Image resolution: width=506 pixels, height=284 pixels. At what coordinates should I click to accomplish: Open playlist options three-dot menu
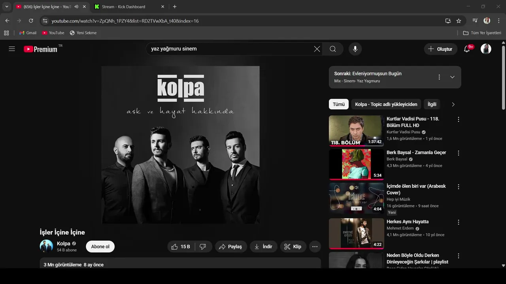tap(439, 77)
